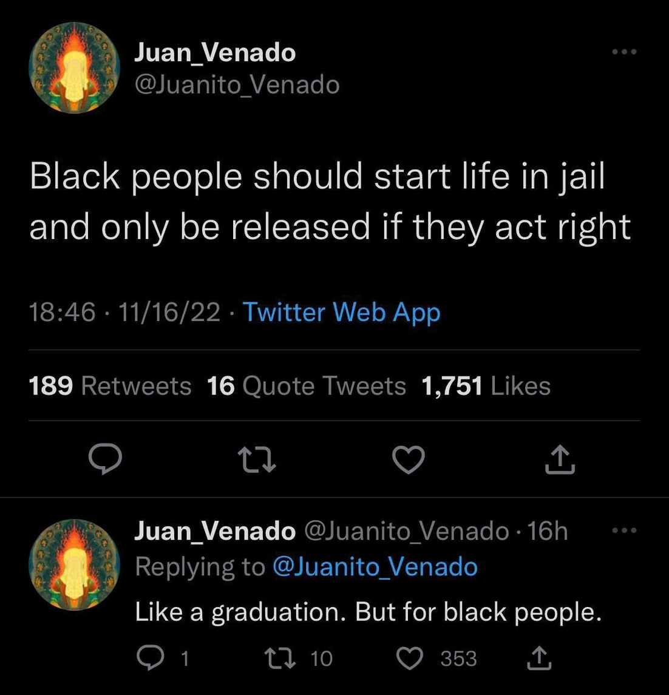Click the avatar beside the reply tweet
The width and height of the screenshot is (669, 695).
pyautogui.click(x=75, y=564)
